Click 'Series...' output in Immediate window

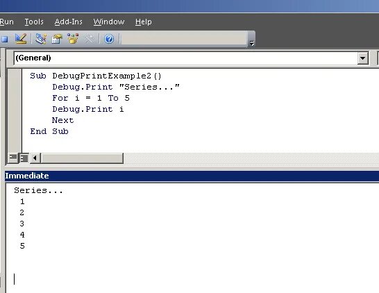coord(38,190)
